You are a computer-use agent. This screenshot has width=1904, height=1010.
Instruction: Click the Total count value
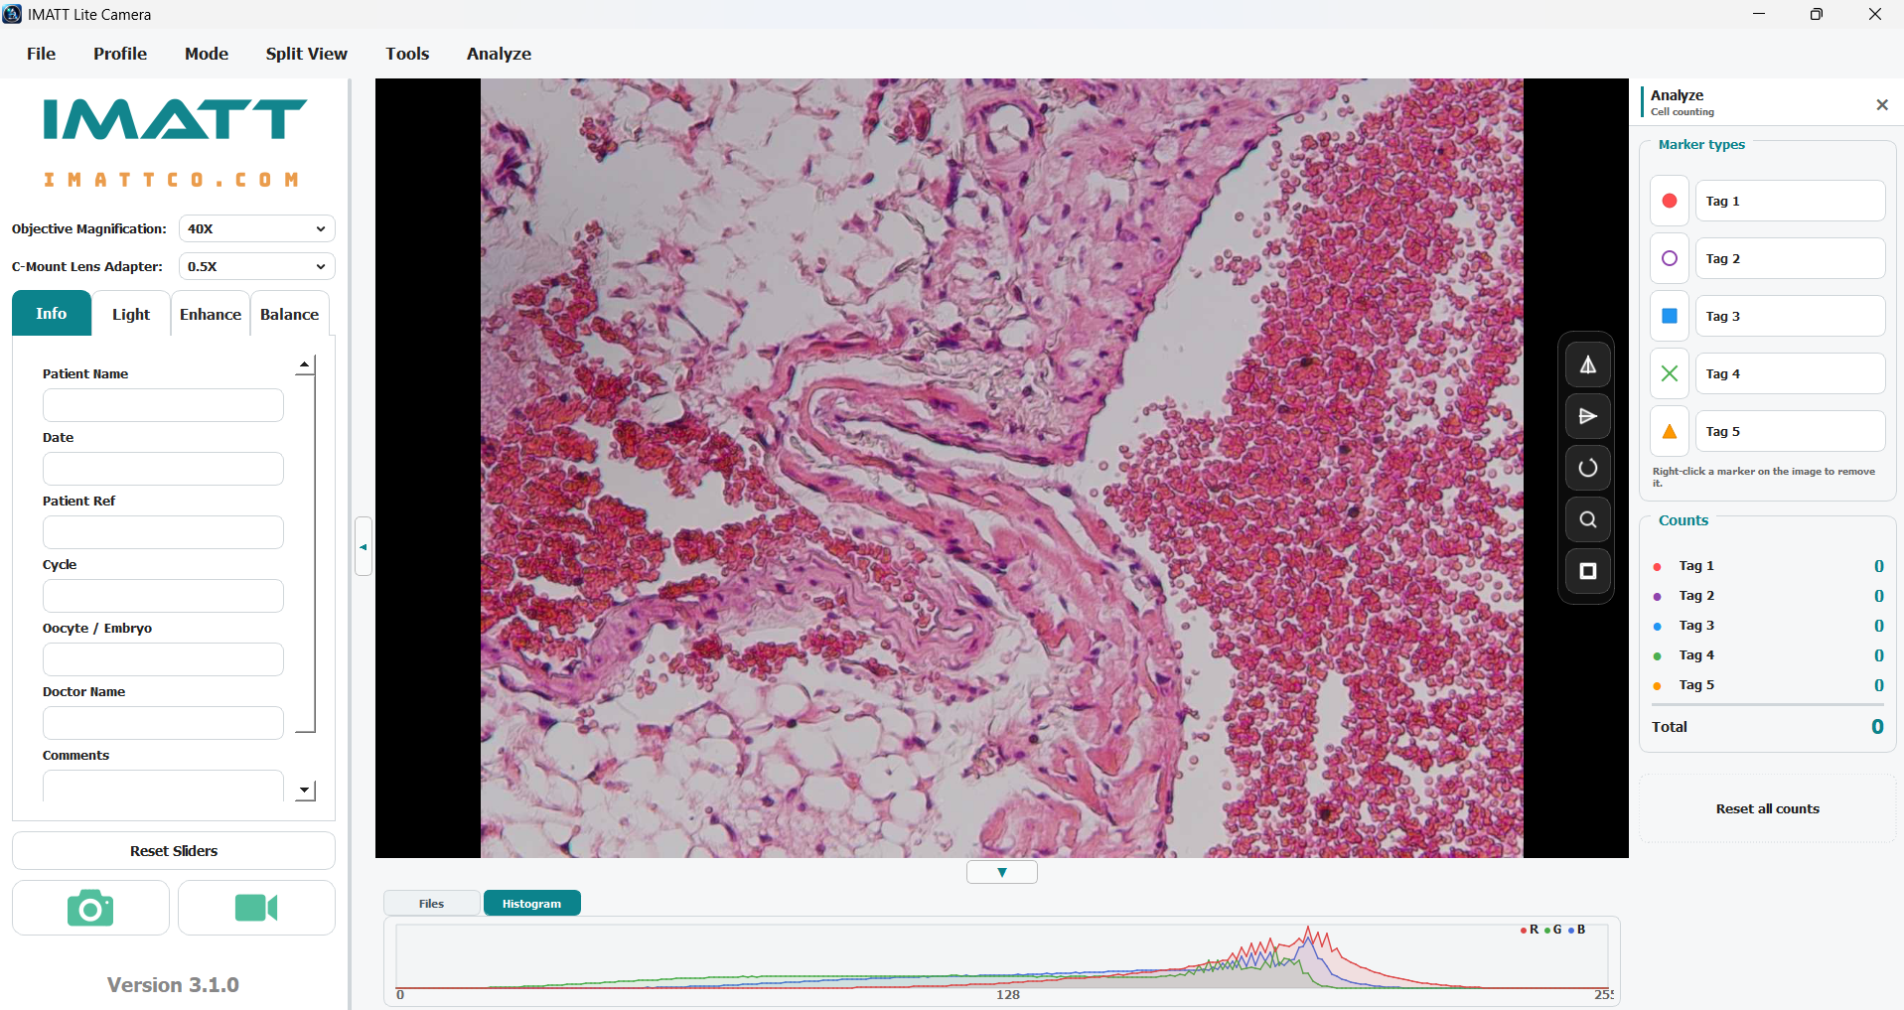tap(1876, 727)
